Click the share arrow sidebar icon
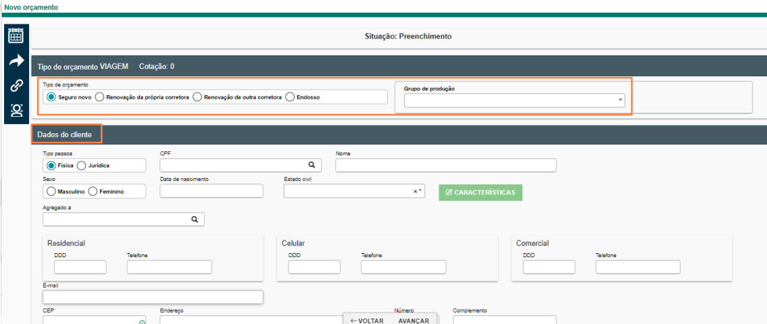The height and width of the screenshot is (324, 767). (17, 61)
